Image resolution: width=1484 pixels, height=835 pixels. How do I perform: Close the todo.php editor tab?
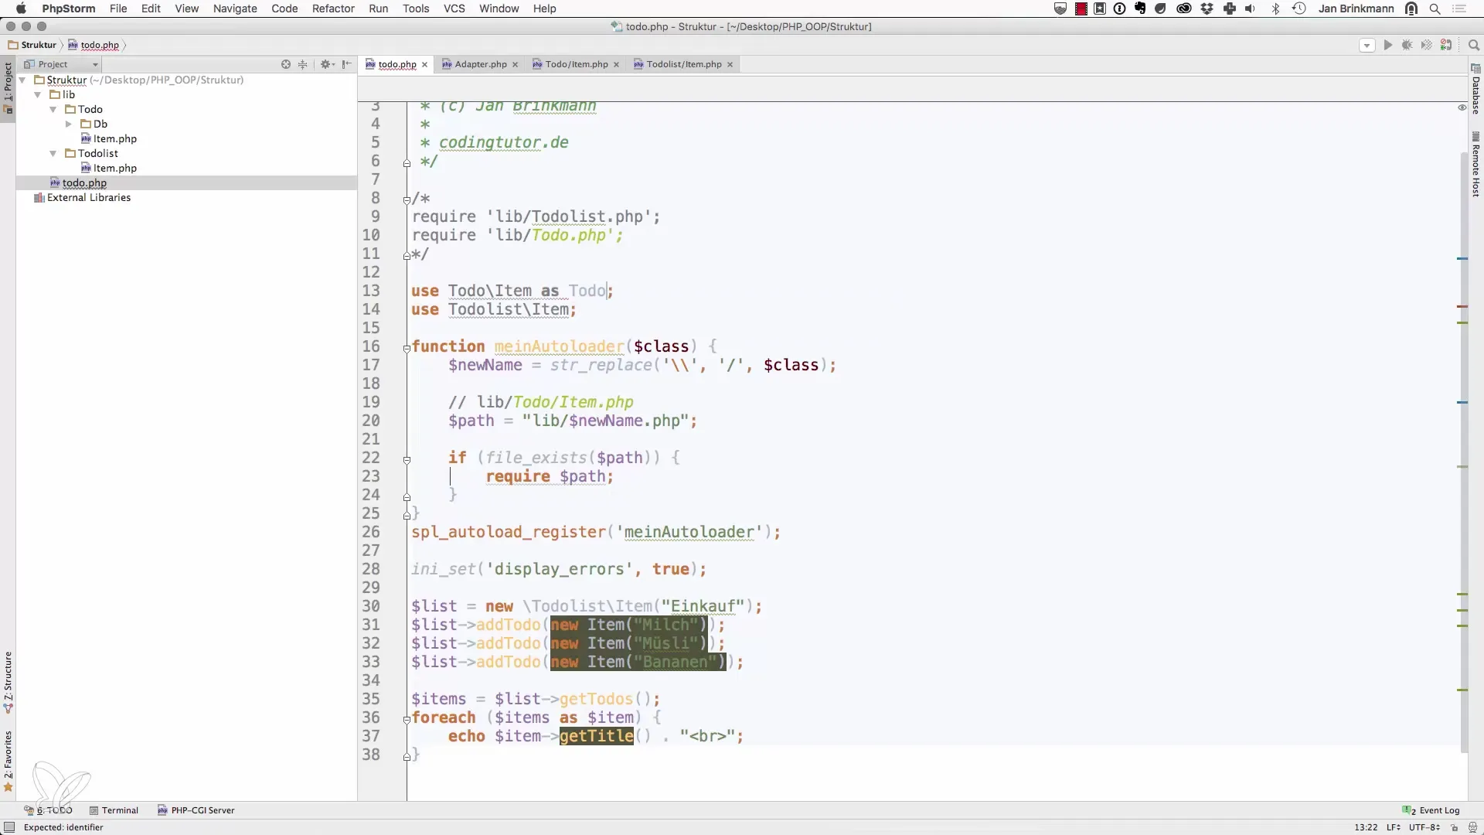pyautogui.click(x=424, y=65)
